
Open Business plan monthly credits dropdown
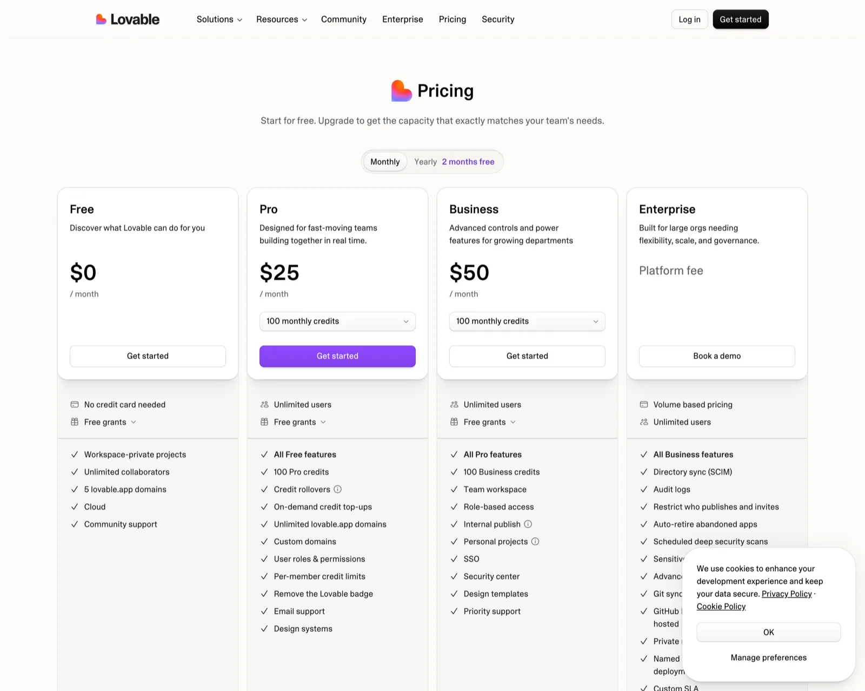[x=527, y=321]
